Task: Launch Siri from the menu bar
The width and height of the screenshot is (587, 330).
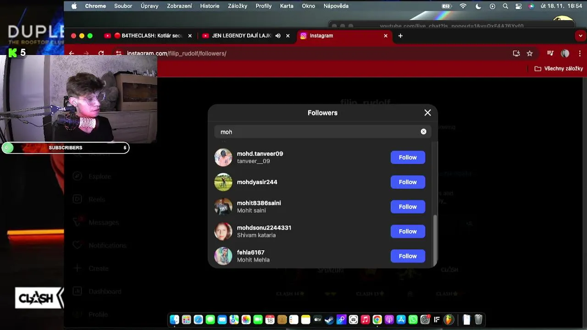Action: point(531,6)
